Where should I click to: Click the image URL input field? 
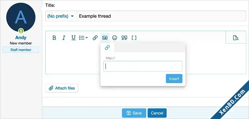click(x=143, y=66)
